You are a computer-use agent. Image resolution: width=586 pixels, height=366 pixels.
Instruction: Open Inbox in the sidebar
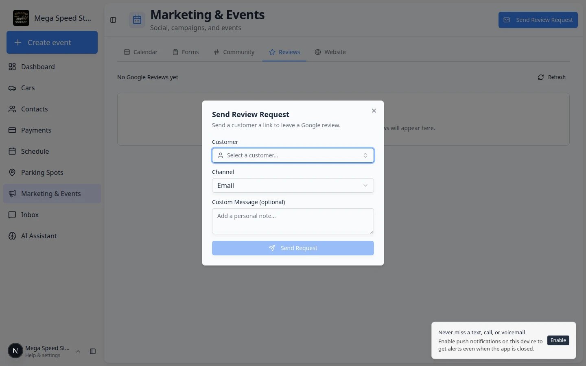[x=52, y=215]
